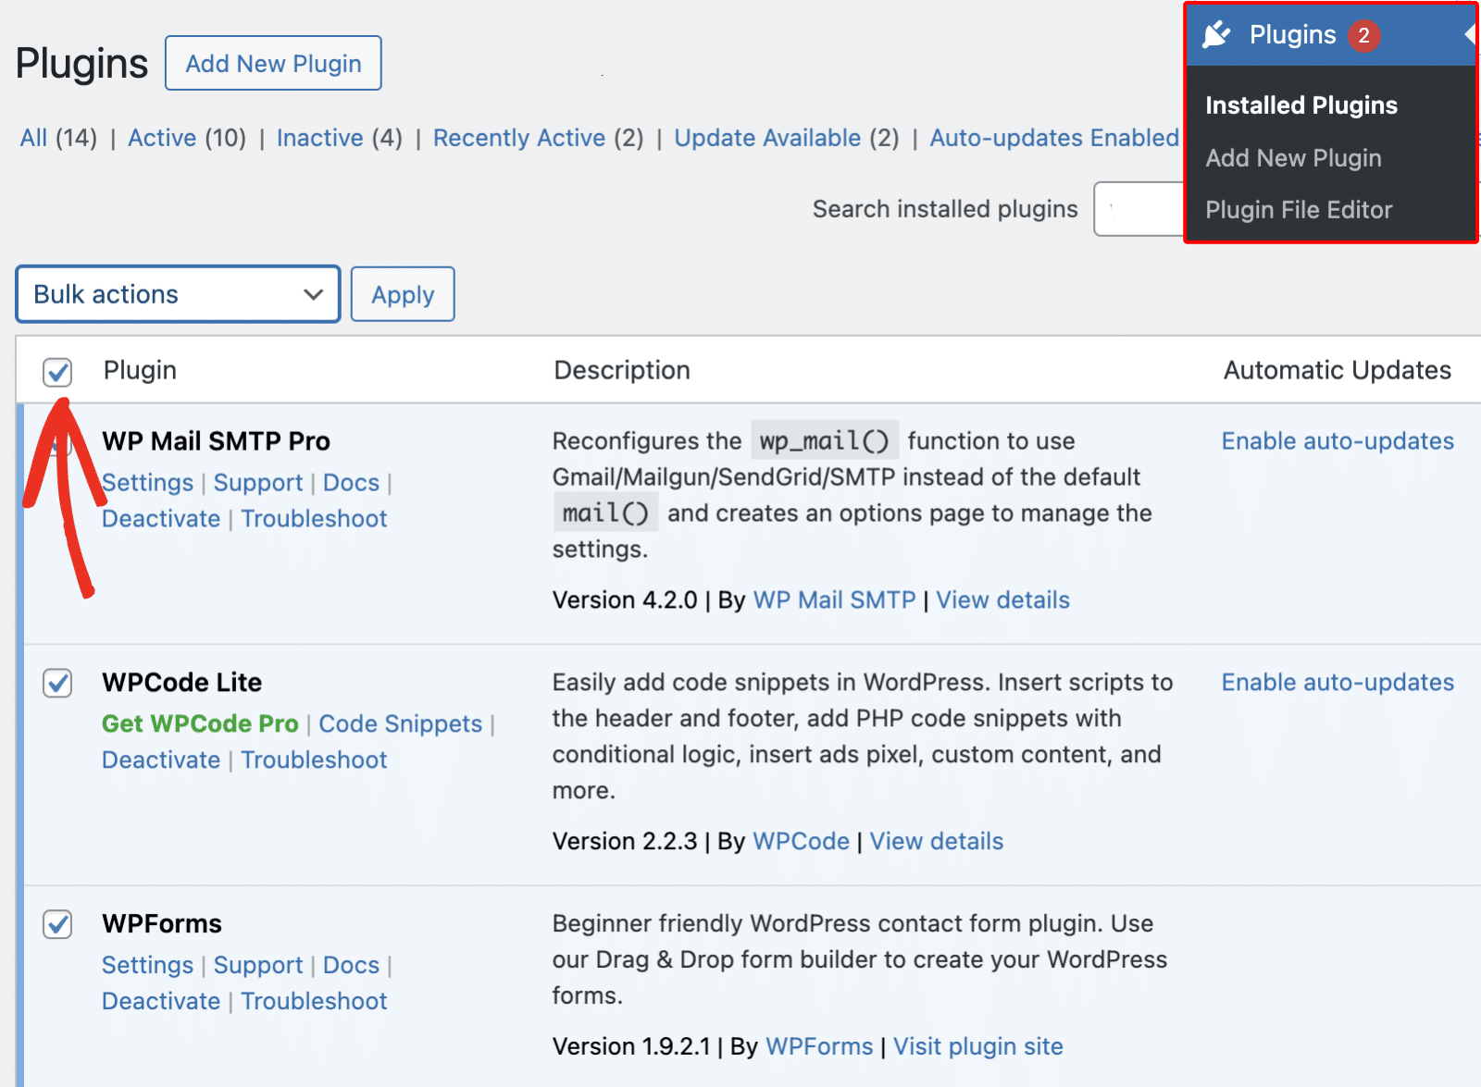1481x1087 pixels.
Task: Click the Version 2.2.3 text
Action: click(x=625, y=842)
